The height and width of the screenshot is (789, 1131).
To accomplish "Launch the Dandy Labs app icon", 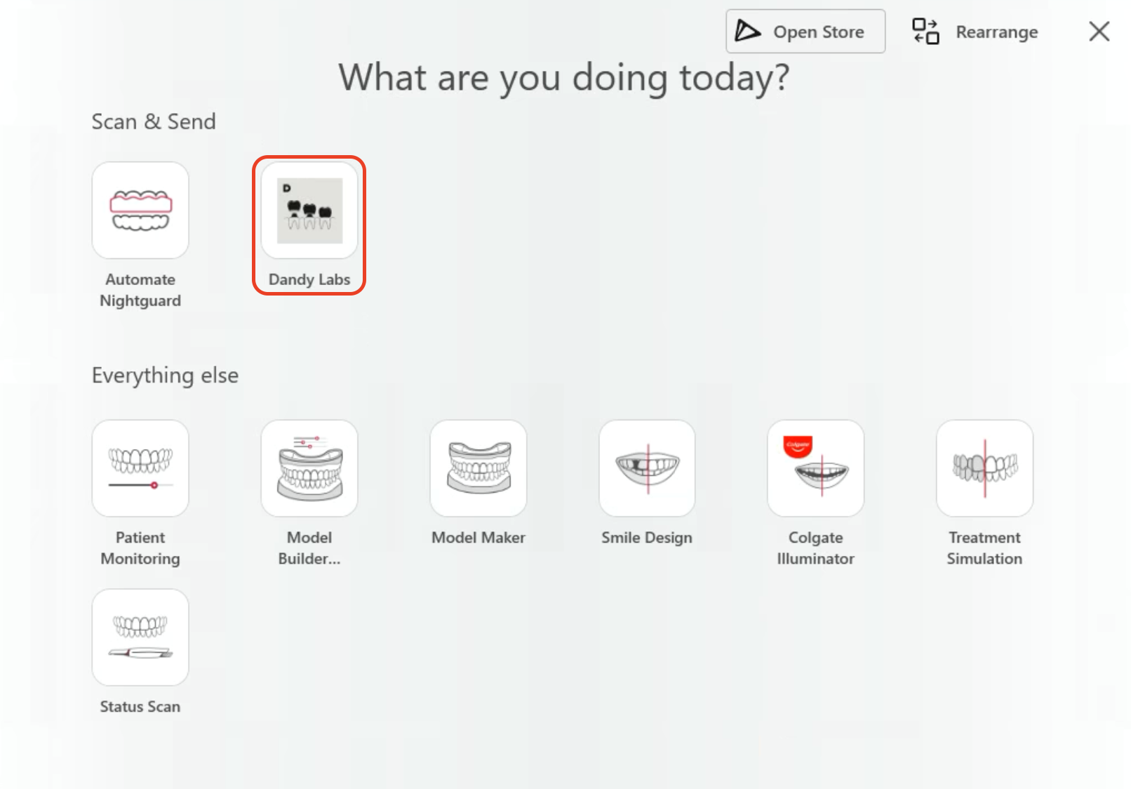I will point(309,211).
